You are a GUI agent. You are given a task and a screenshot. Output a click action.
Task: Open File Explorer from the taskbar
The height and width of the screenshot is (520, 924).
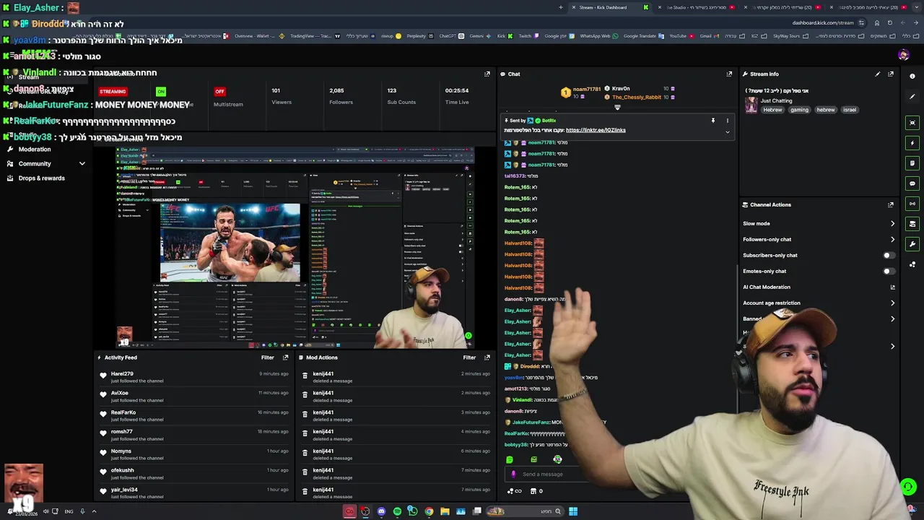(445, 511)
